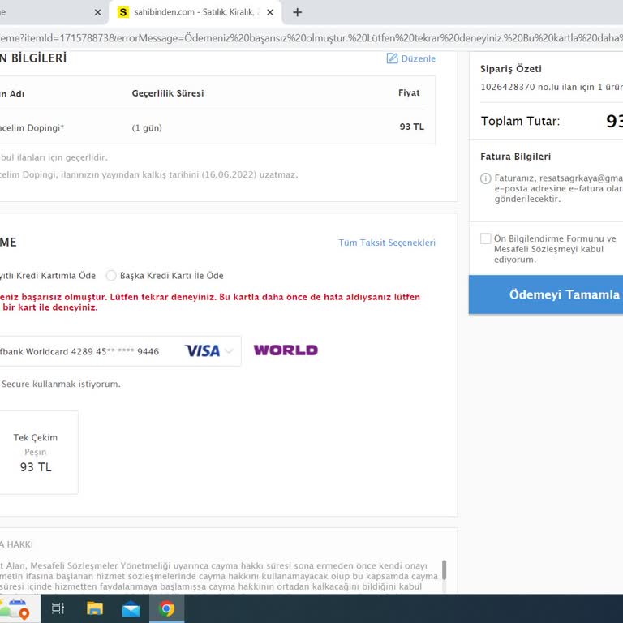The height and width of the screenshot is (623, 623).
Task: Click the 1026428370 no.lu ilan text
Action: point(552,87)
